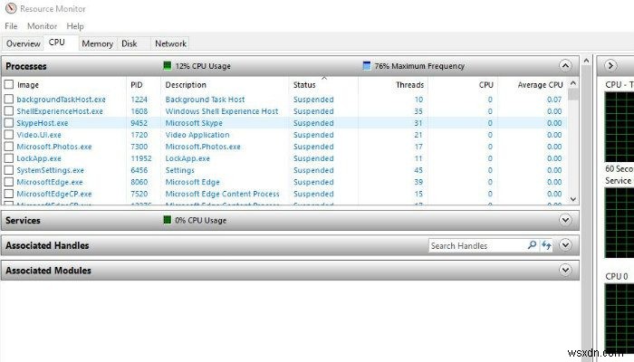The width and height of the screenshot is (634, 362).
Task: Switch to the Overview tab
Action: 23,43
